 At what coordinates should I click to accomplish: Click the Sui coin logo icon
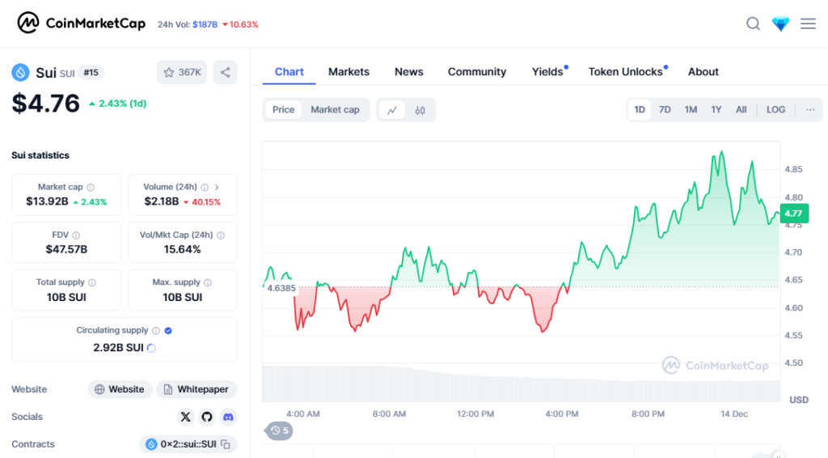point(20,72)
